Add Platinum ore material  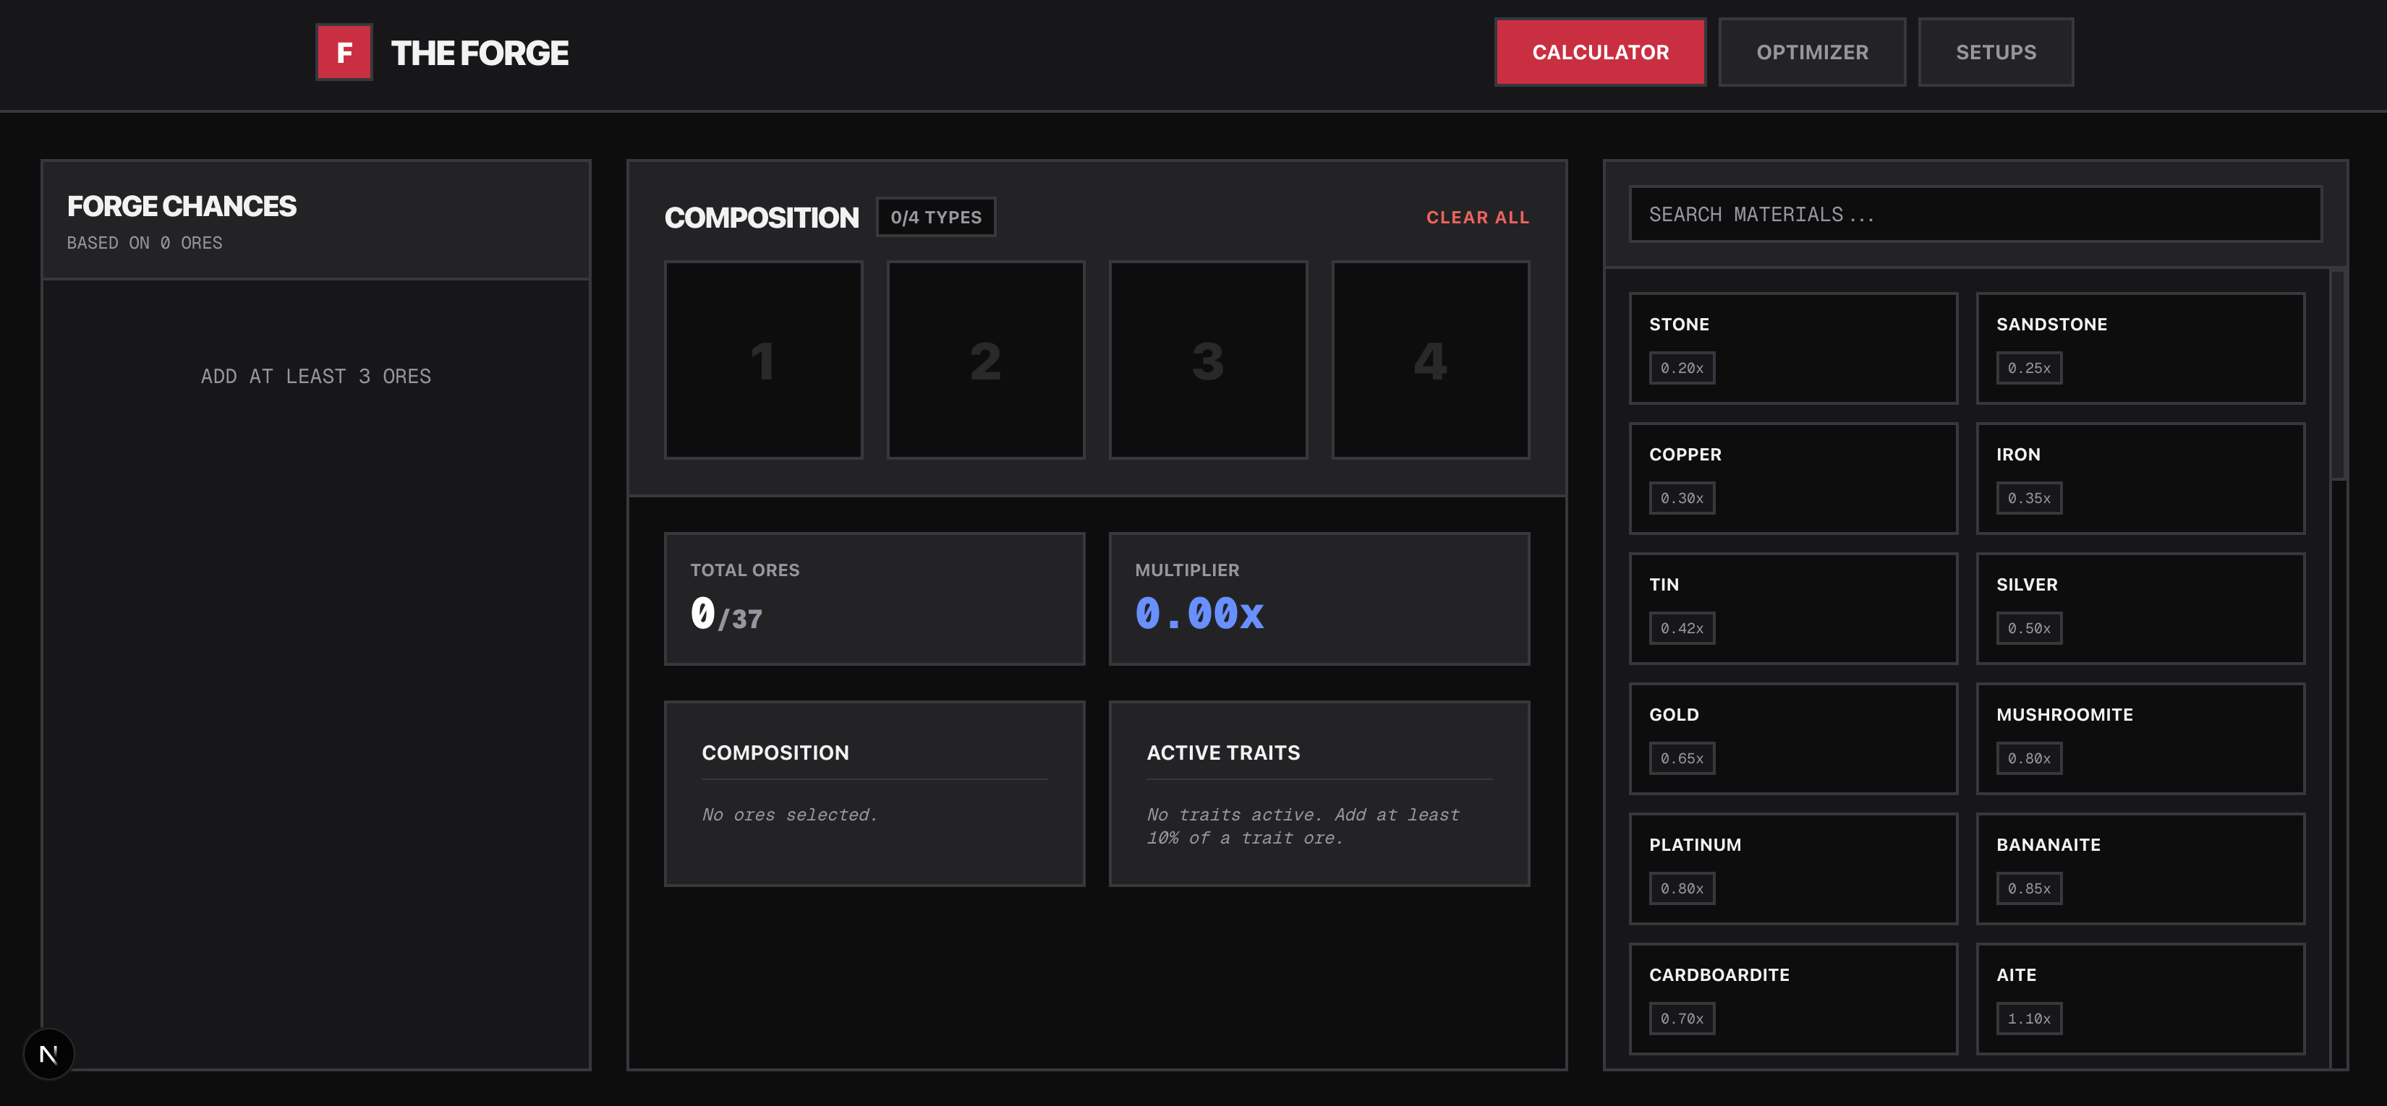1793,869
